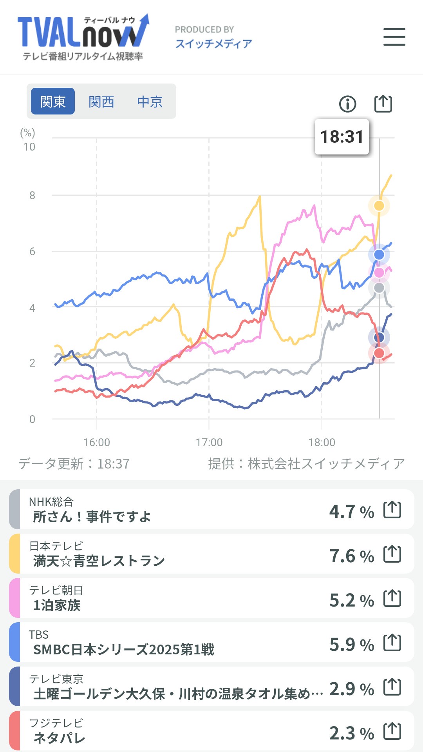
Task: Open the スイッチメディア producer link
Action: (x=213, y=43)
